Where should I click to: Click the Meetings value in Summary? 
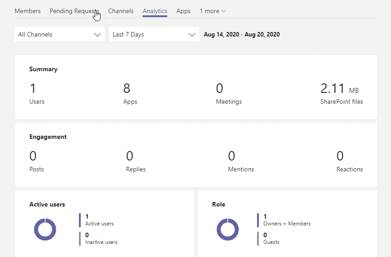click(220, 88)
